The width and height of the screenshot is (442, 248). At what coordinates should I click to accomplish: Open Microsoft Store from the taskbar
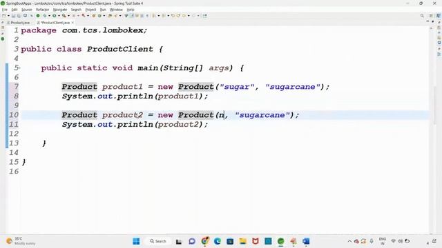click(230, 241)
